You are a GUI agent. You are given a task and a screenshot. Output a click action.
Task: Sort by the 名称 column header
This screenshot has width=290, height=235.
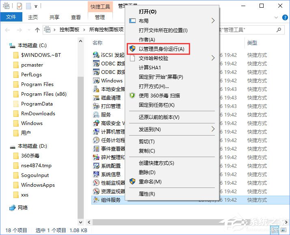pos(97,43)
